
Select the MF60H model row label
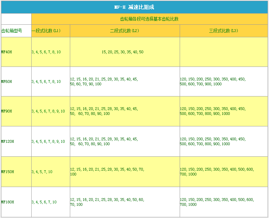point(7,81)
